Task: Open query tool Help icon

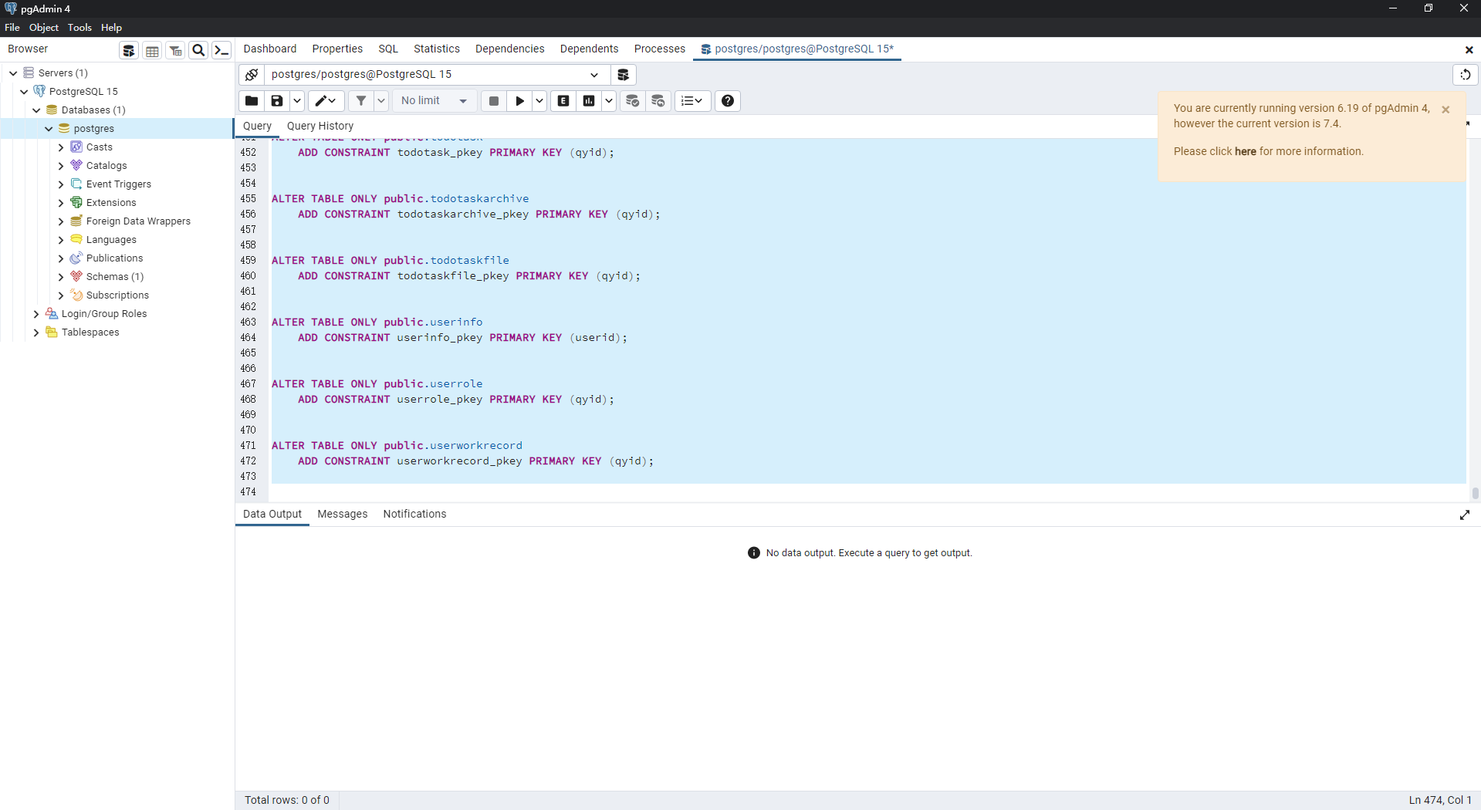Action: point(727,101)
